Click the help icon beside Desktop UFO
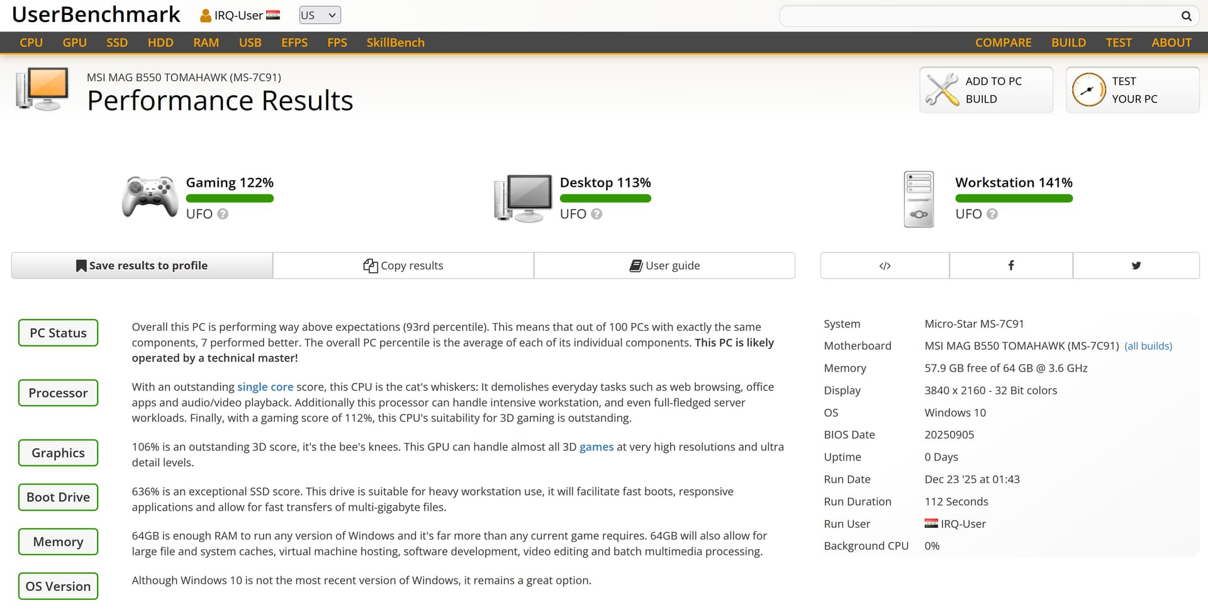The image size is (1208, 610). coord(596,214)
